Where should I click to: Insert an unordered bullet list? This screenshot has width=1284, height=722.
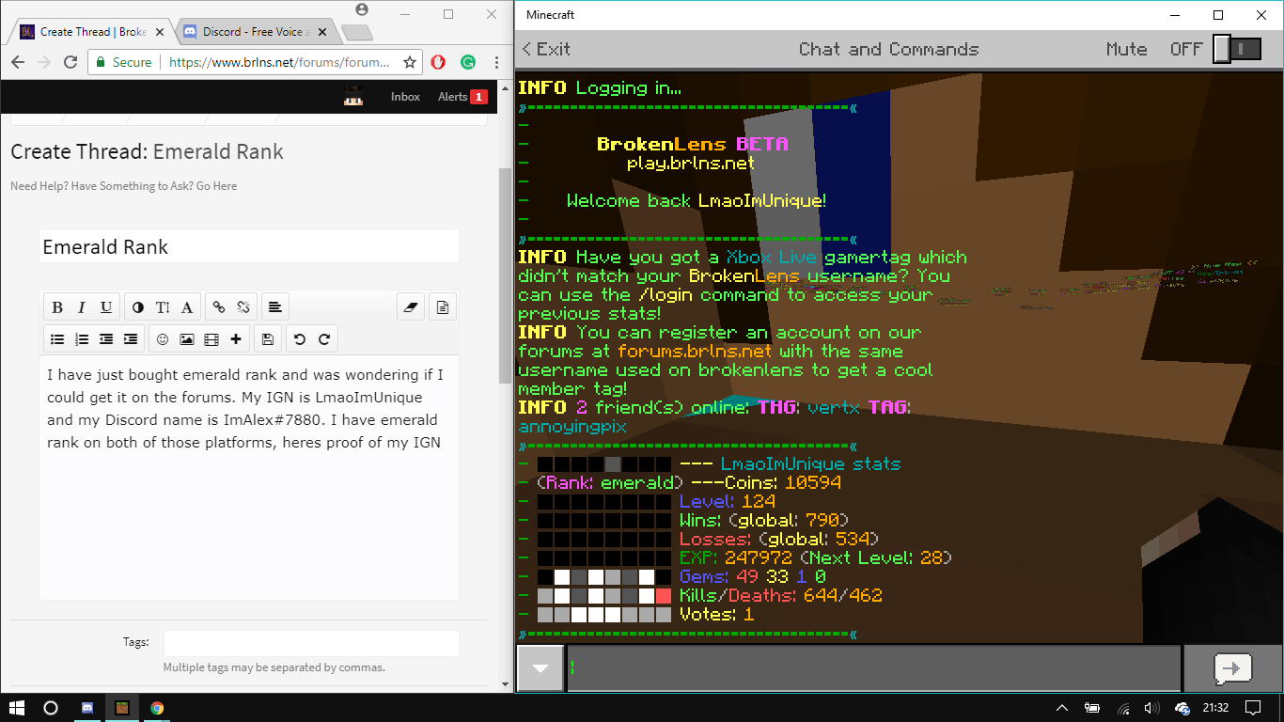pyautogui.click(x=57, y=338)
